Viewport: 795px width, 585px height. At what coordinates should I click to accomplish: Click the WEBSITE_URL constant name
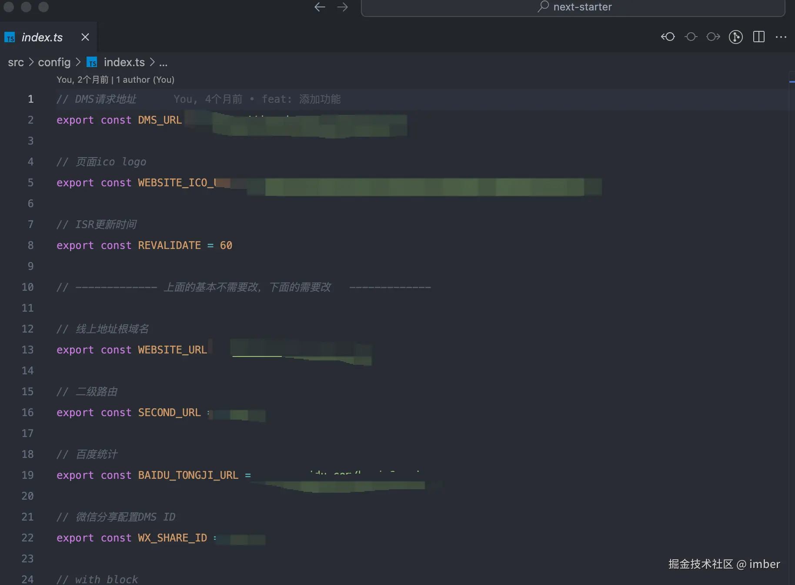pos(172,350)
